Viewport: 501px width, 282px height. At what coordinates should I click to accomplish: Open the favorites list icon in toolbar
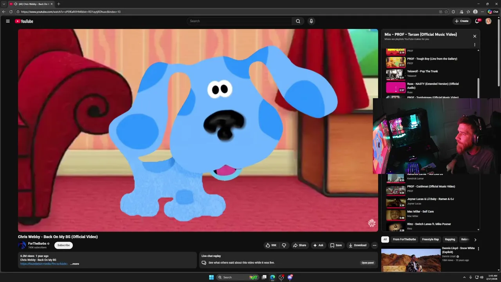coord(468,12)
